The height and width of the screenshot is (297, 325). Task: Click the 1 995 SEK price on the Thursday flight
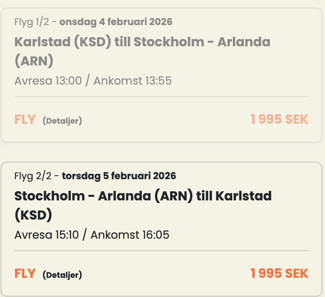coord(279,273)
